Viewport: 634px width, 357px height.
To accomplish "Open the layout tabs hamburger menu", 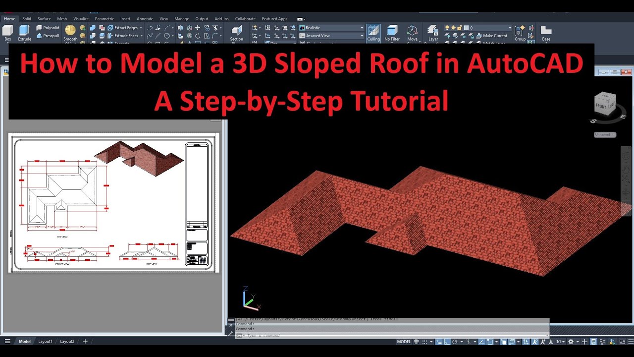I will (x=7, y=342).
